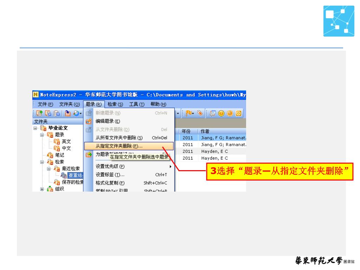360x270 pixels.
Task: Select the 保存的检索 tree item
Action: tap(72, 182)
